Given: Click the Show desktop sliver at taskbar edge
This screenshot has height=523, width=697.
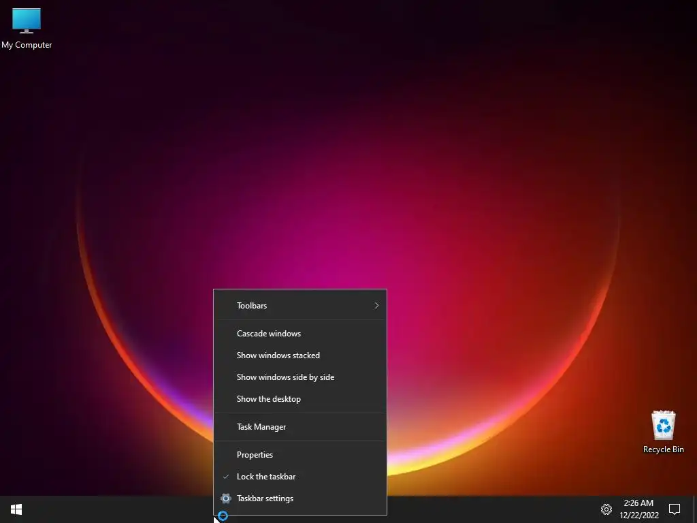Looking at the screenshot, I should click(695, 509).
